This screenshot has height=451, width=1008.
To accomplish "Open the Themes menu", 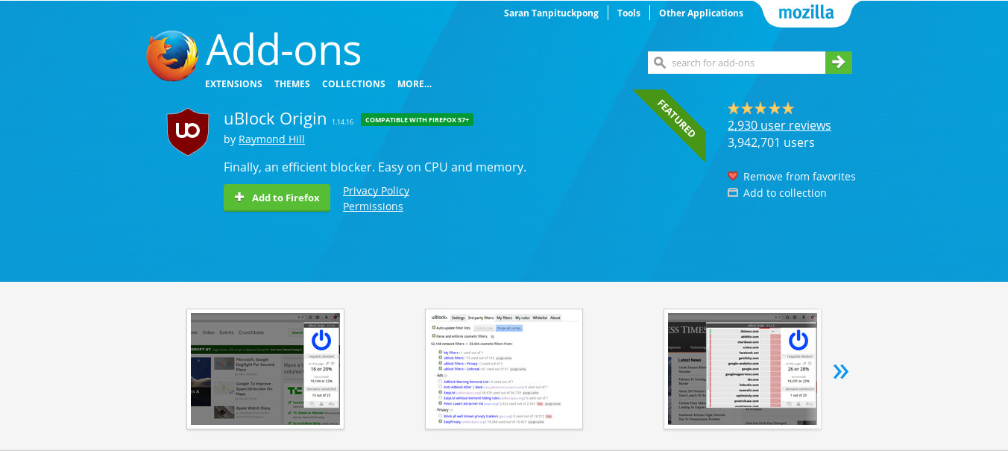I will click(x=292, y=84).
